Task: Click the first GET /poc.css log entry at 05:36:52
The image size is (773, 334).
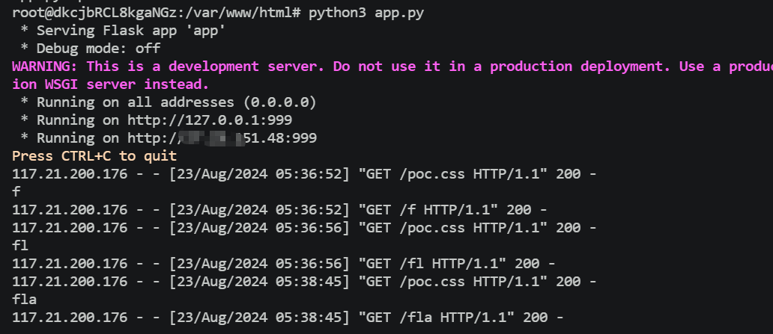Action: tap(304, 174)
